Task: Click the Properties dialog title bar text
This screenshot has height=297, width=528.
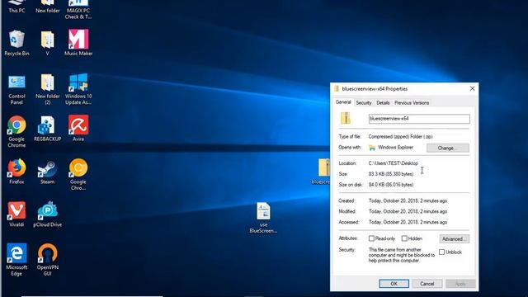Action: (x=375, y=89)
